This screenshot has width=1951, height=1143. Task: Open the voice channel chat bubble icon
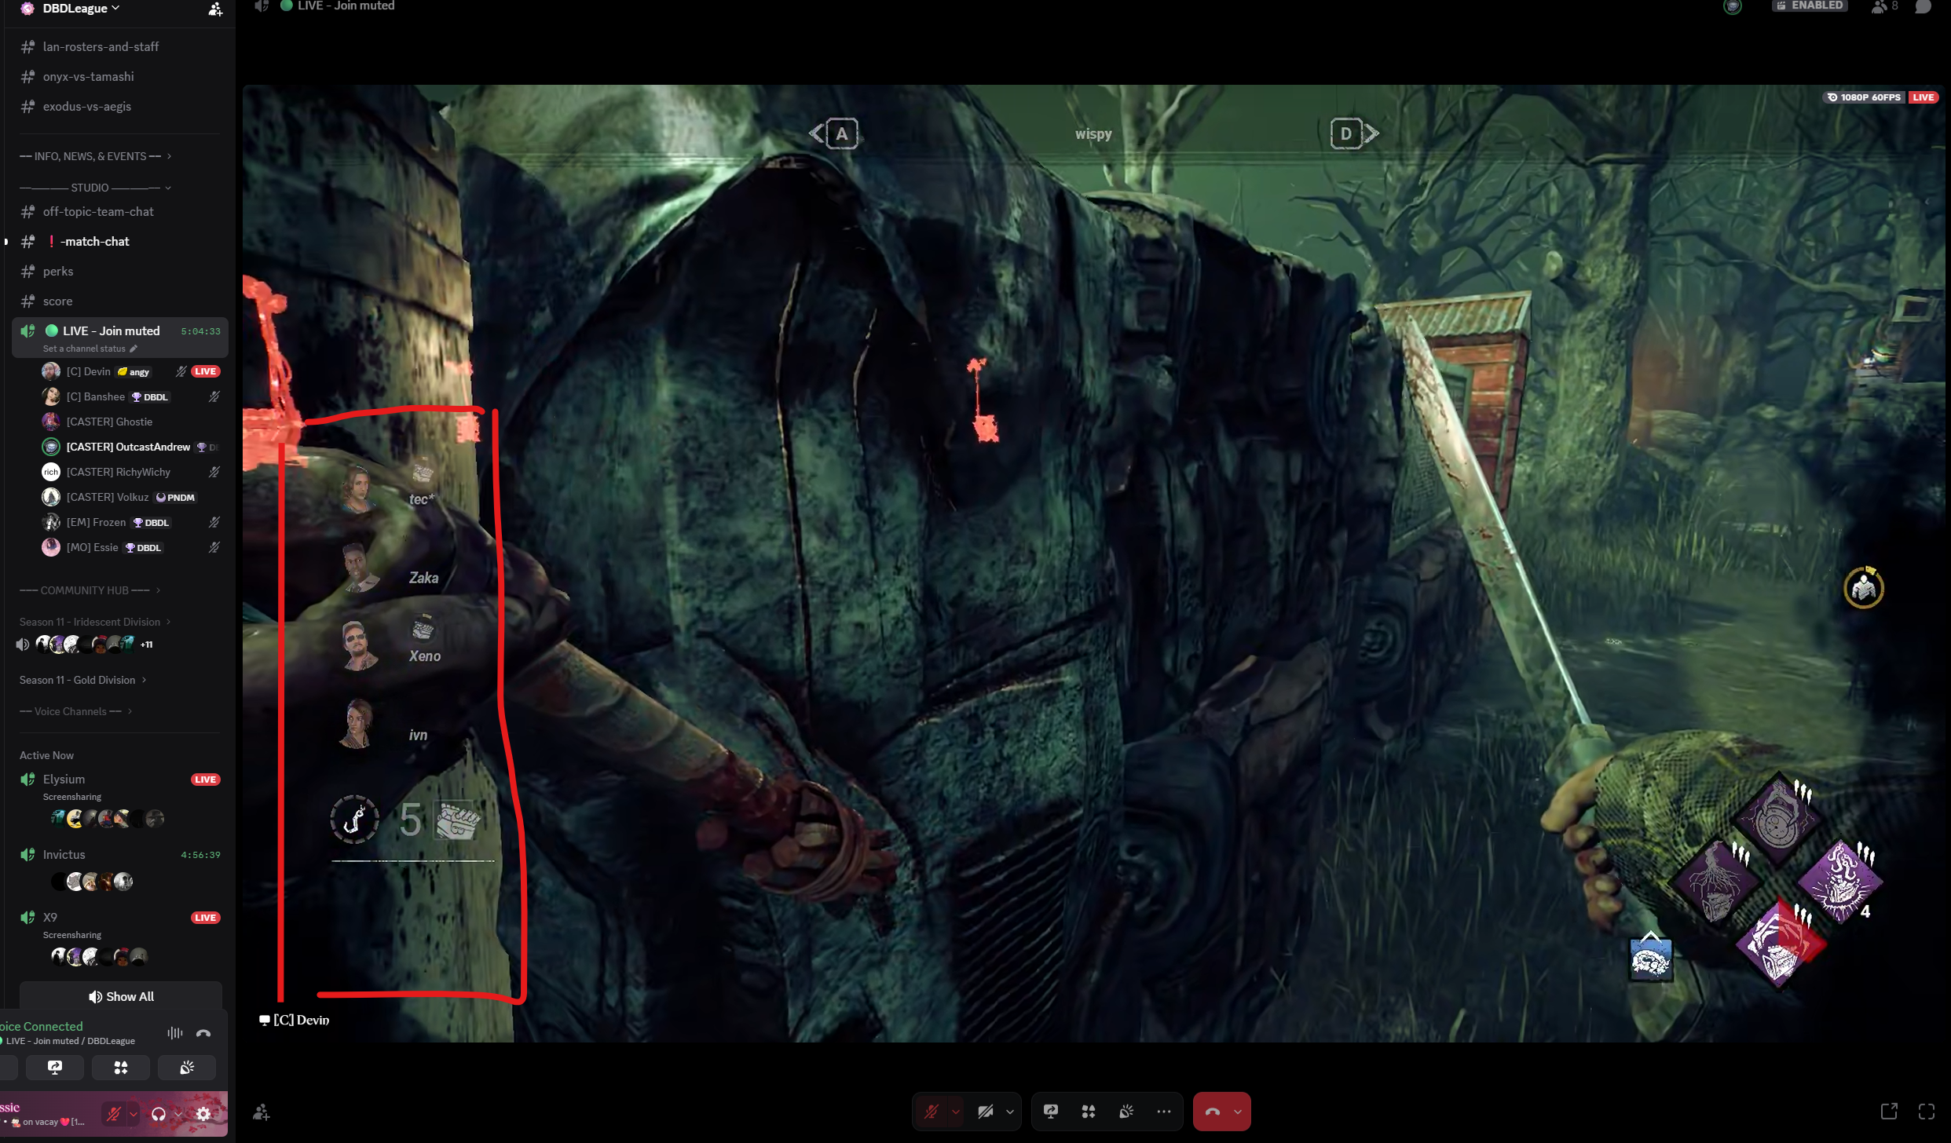click(1923, 6)
